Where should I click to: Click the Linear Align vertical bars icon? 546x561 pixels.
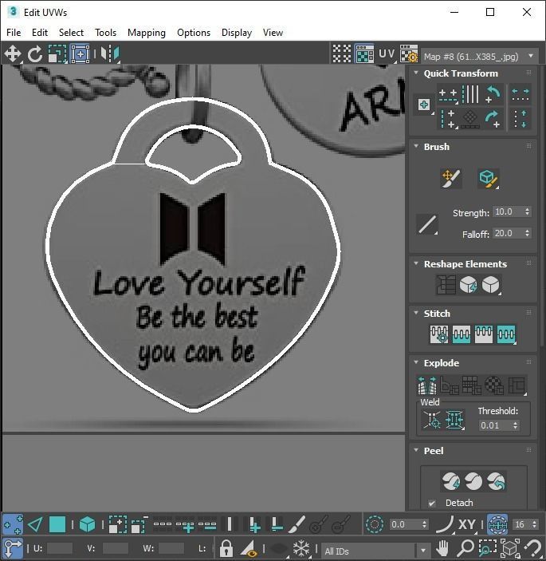pyautogui.click(x=470, y=95)
